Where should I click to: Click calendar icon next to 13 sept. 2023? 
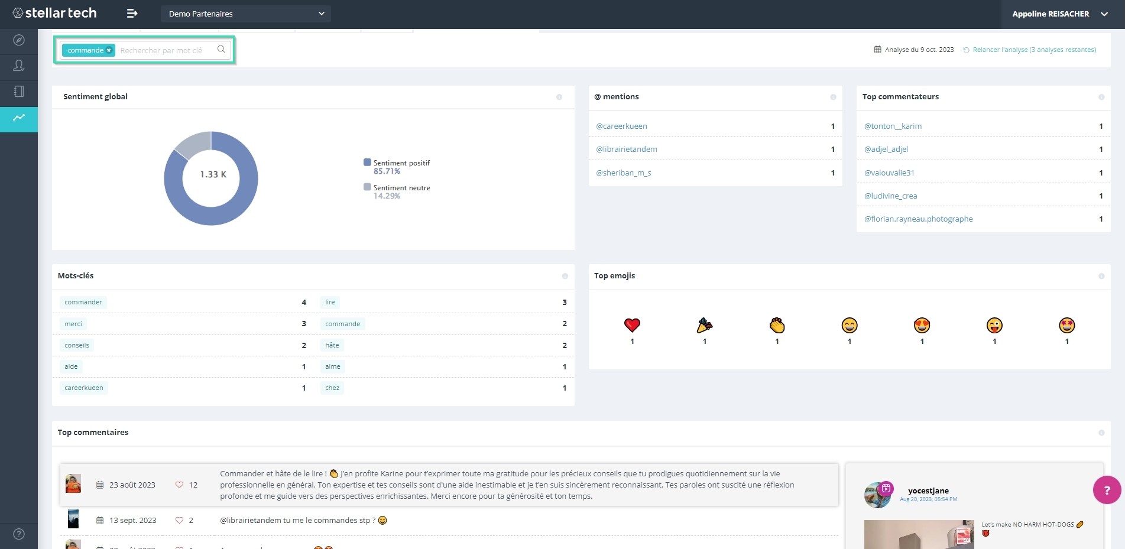pos(100,520)
